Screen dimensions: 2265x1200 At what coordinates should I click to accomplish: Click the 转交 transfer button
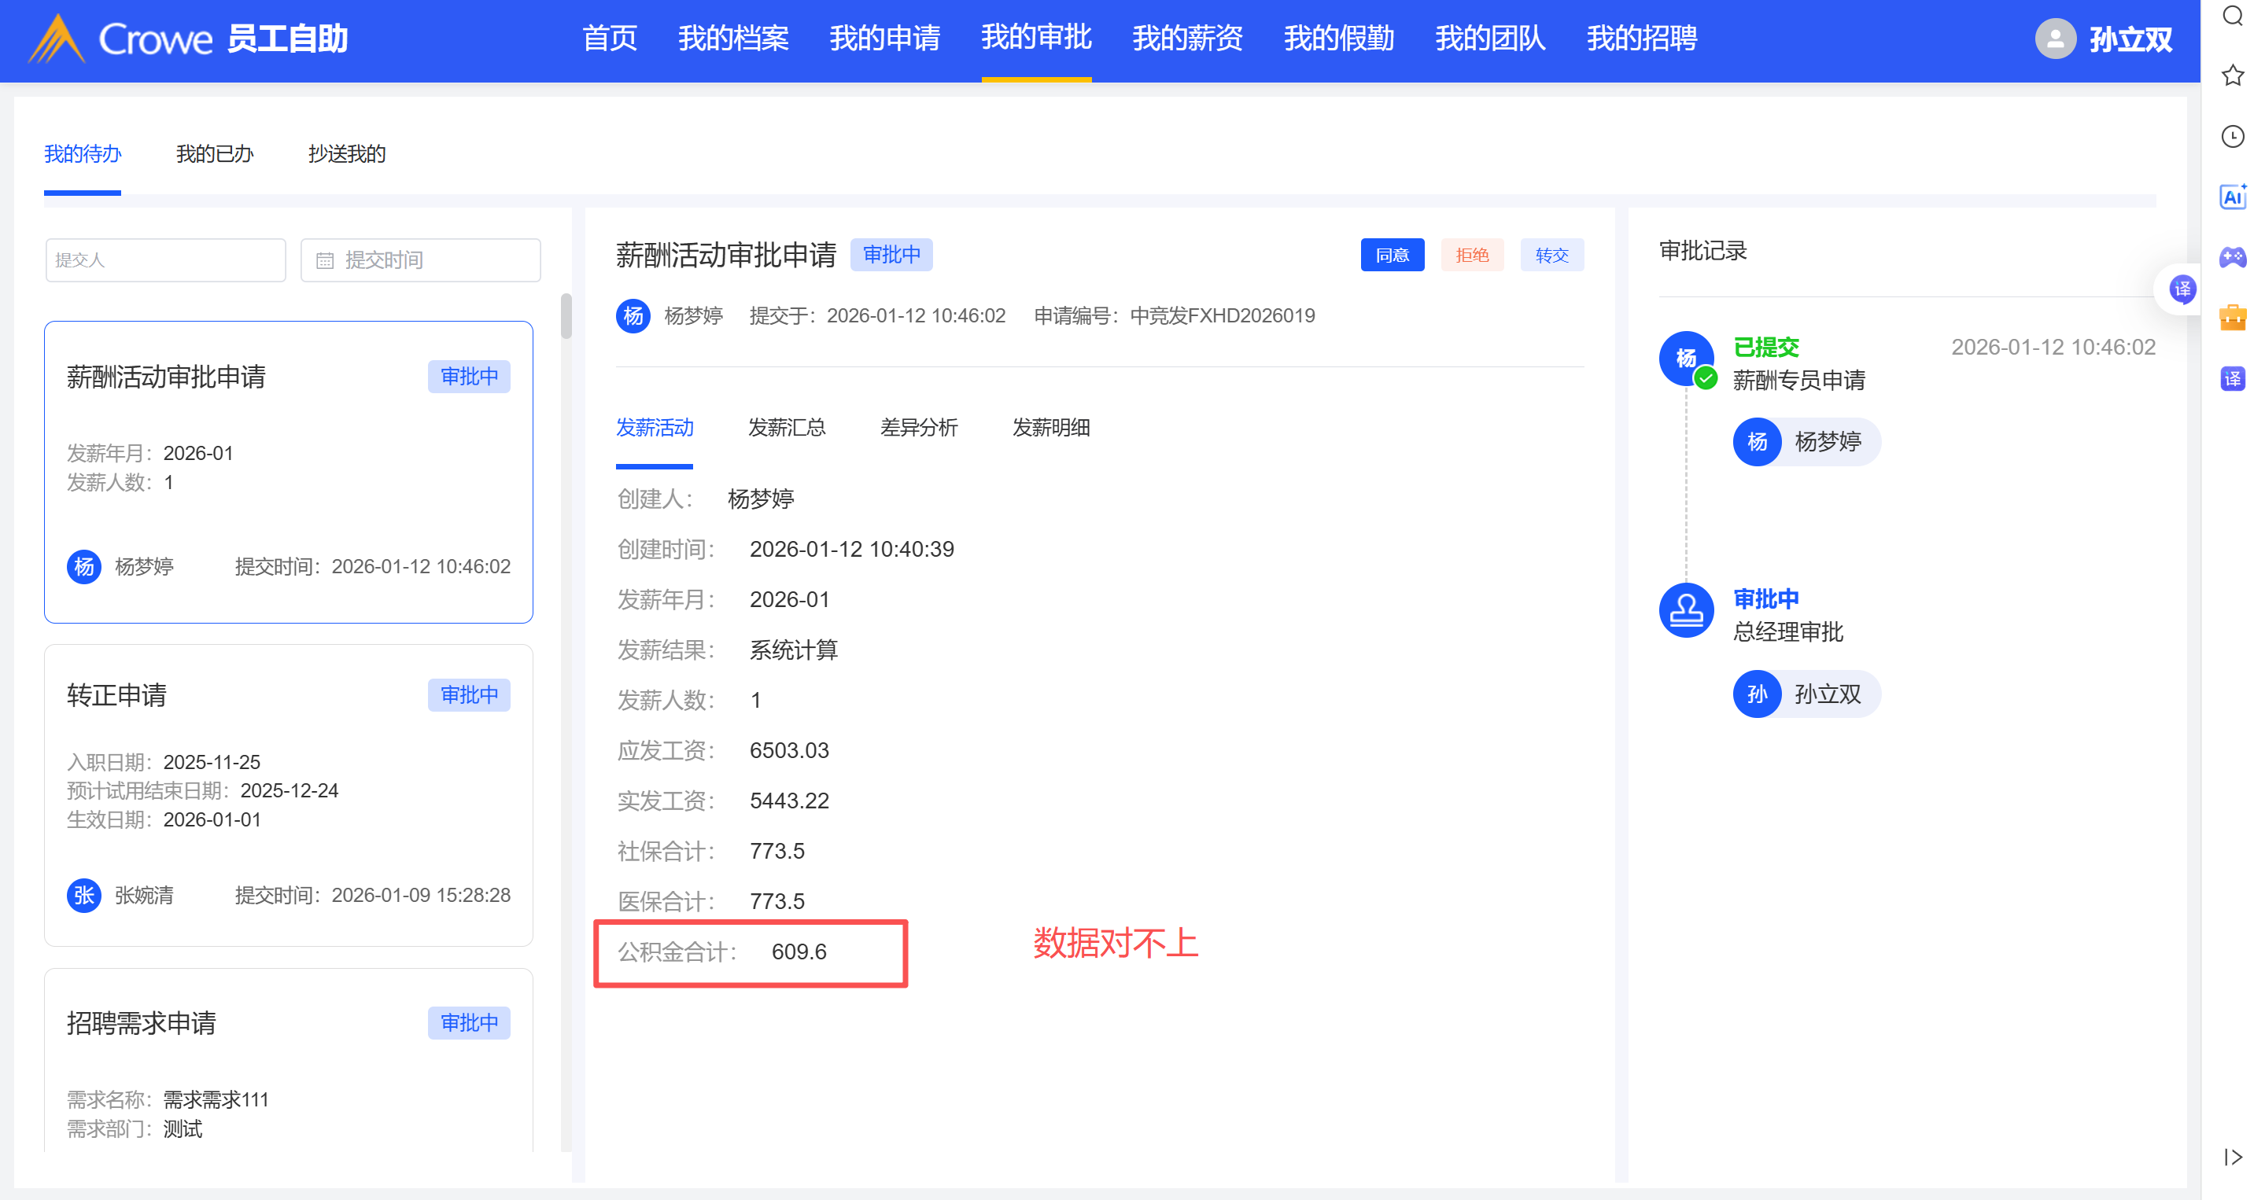[1551, 255]
